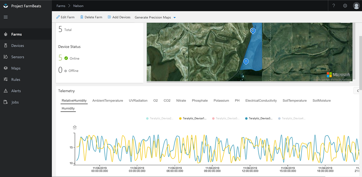
Task: Select the O2 telemetry tab
Action: coord(156,101)
